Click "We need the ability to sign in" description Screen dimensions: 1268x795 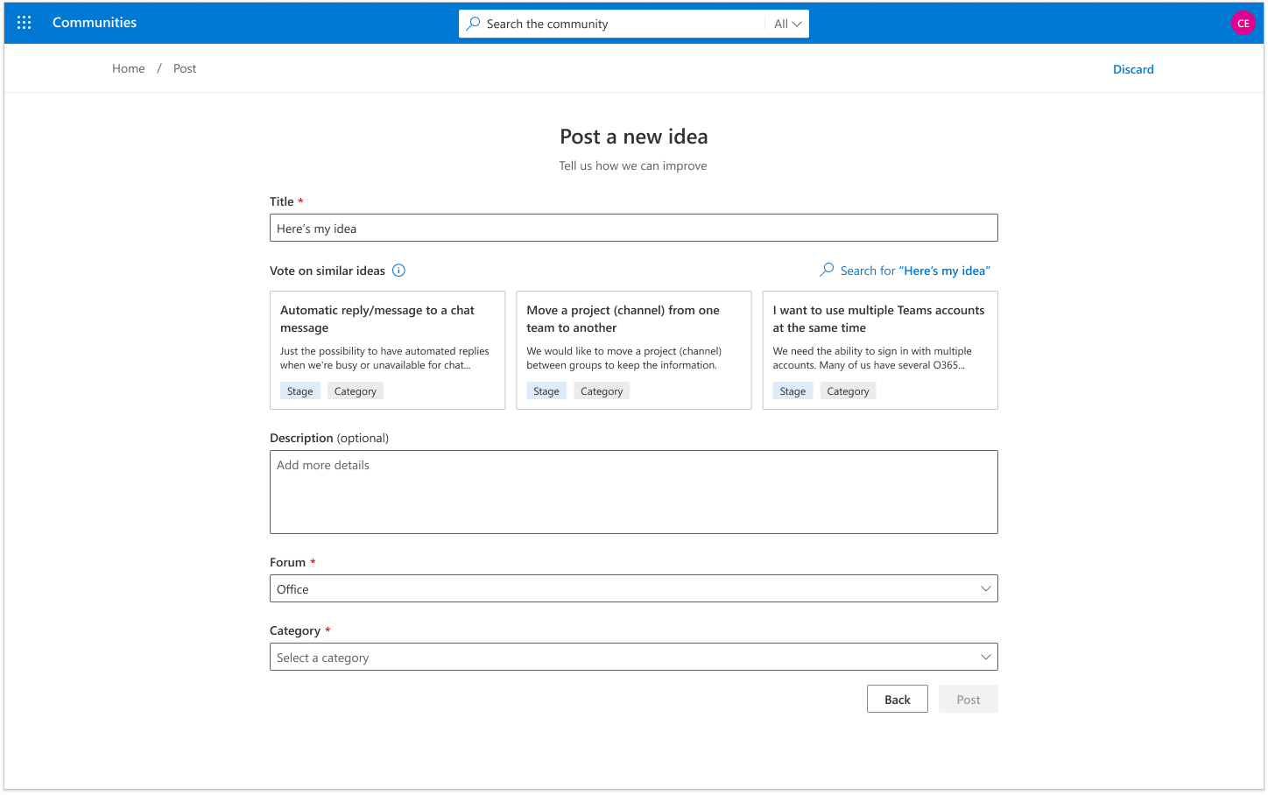pyautogui.click(x=872, y=358)
